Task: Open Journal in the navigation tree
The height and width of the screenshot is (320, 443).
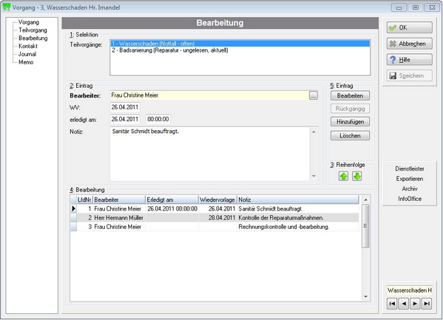Action: point(27,54)
